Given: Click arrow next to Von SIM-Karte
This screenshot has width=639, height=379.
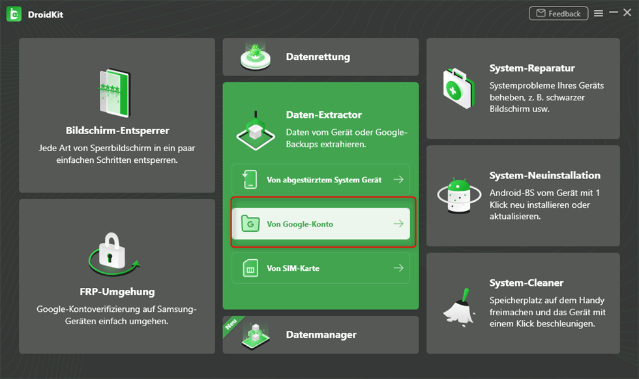Looking at the screenshot, I should pos(398,268).
